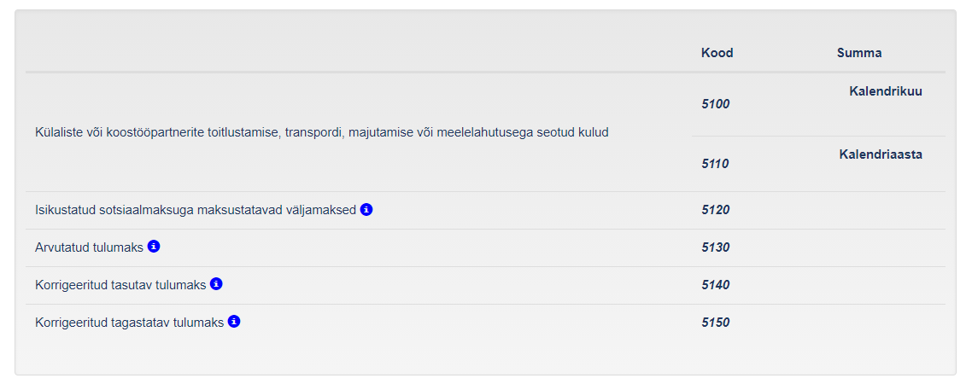The width and height of the screenshot is (972, 384).
Task: Click the Kalendrikuu label
Action: pos(885,91)
